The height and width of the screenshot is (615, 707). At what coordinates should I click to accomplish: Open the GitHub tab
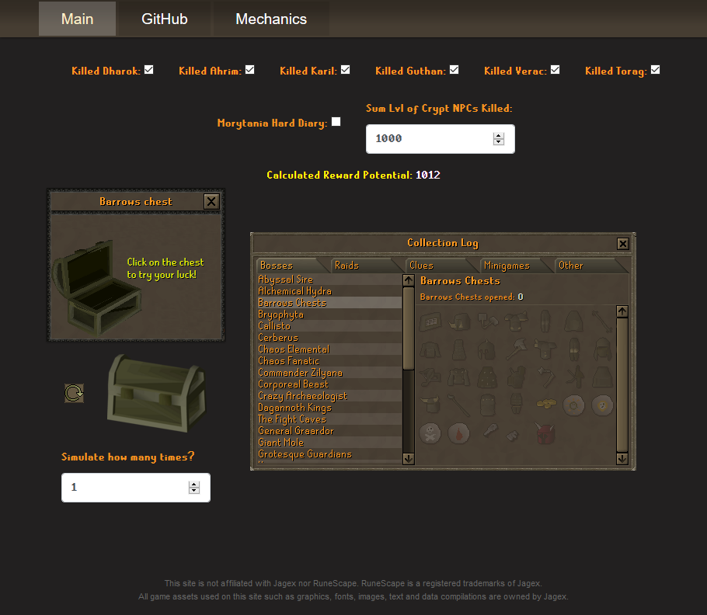coord(163,18)
